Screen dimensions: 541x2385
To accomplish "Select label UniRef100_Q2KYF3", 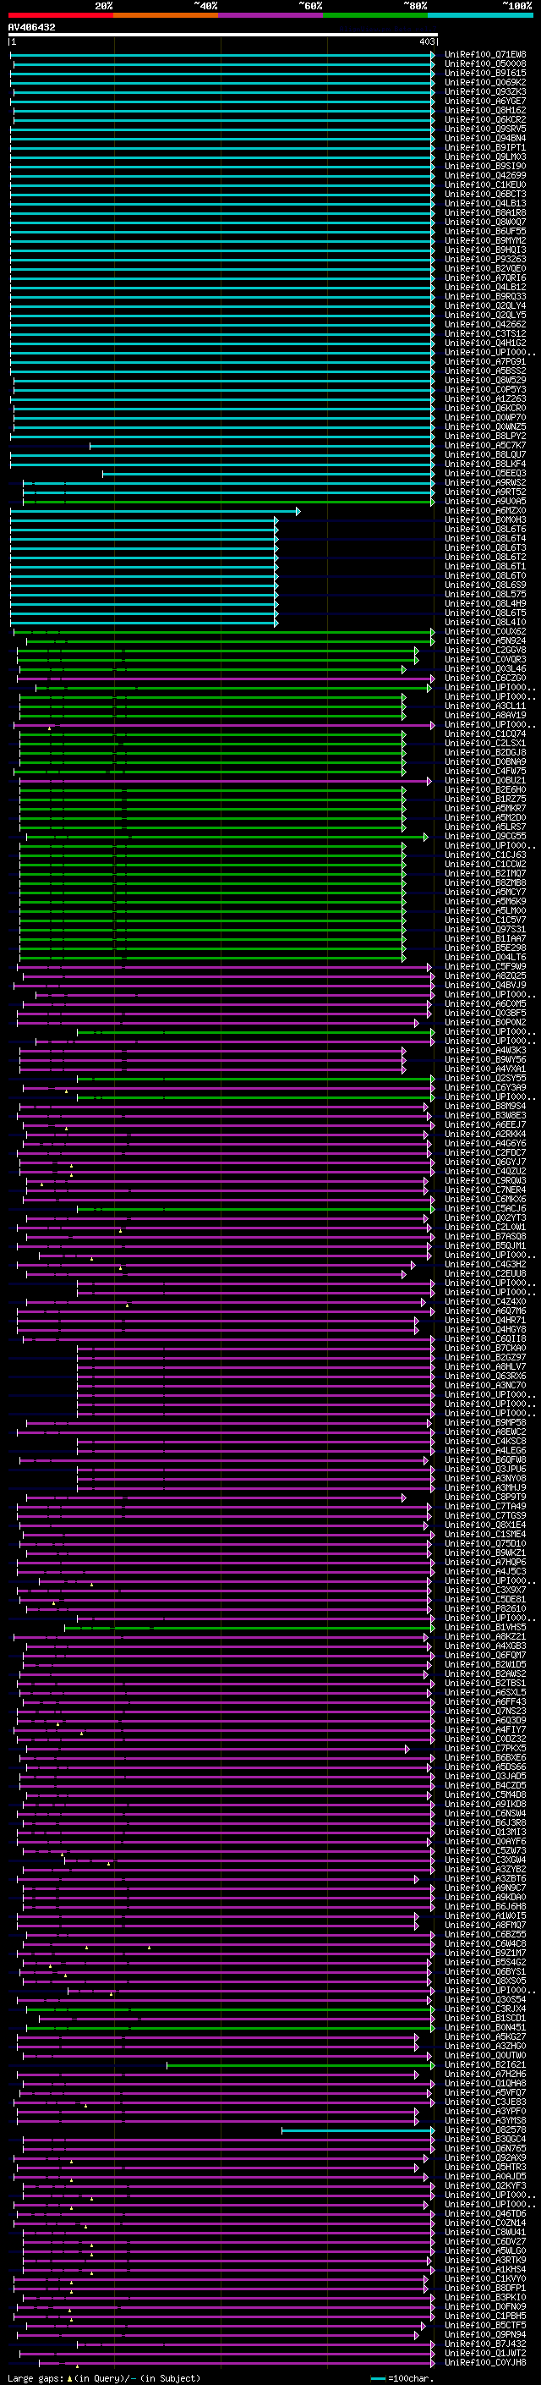I will [485, 2186].
